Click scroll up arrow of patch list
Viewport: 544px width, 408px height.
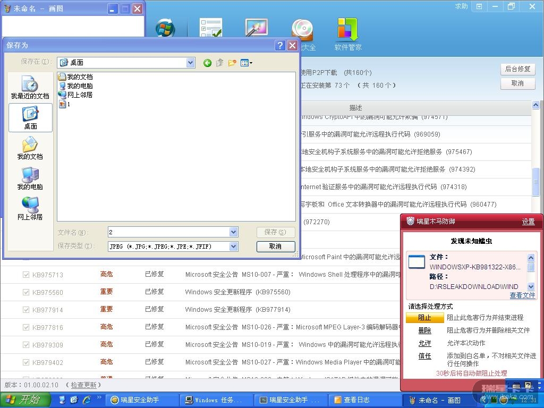click(x=535, y=105)
